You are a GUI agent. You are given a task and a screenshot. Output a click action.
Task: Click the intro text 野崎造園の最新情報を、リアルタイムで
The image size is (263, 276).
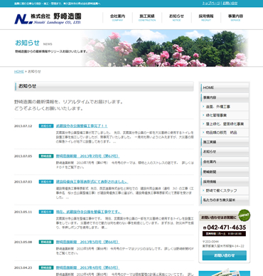pyautogui.click(x=69, y=102)
